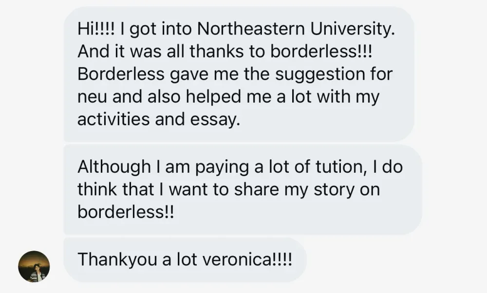Image resolution: width=487 pixels, height=293 pixels.
Task: Tap the "Thankyou a lot veronica!!!!" bubble
Action: pos(185,259)
